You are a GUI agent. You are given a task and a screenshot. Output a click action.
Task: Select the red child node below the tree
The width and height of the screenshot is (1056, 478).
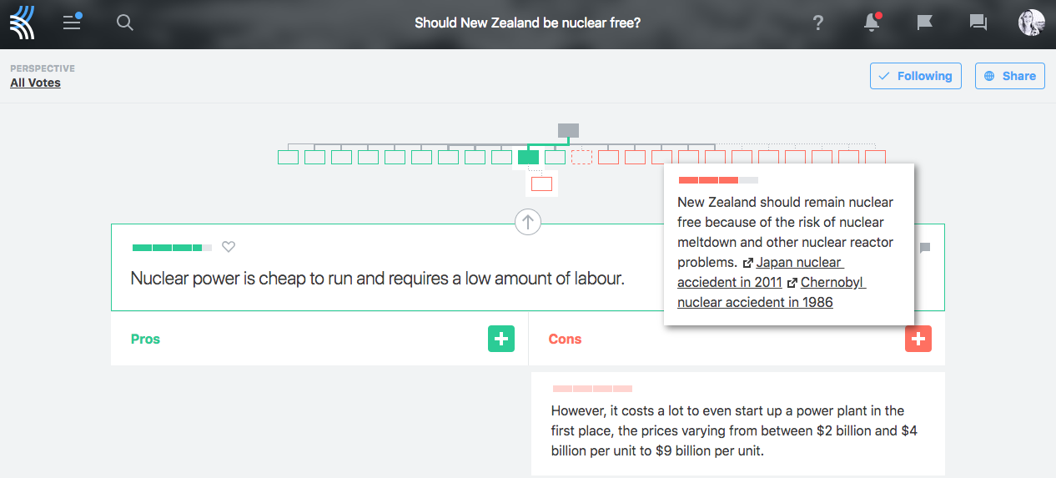click(x=541, y=184)
